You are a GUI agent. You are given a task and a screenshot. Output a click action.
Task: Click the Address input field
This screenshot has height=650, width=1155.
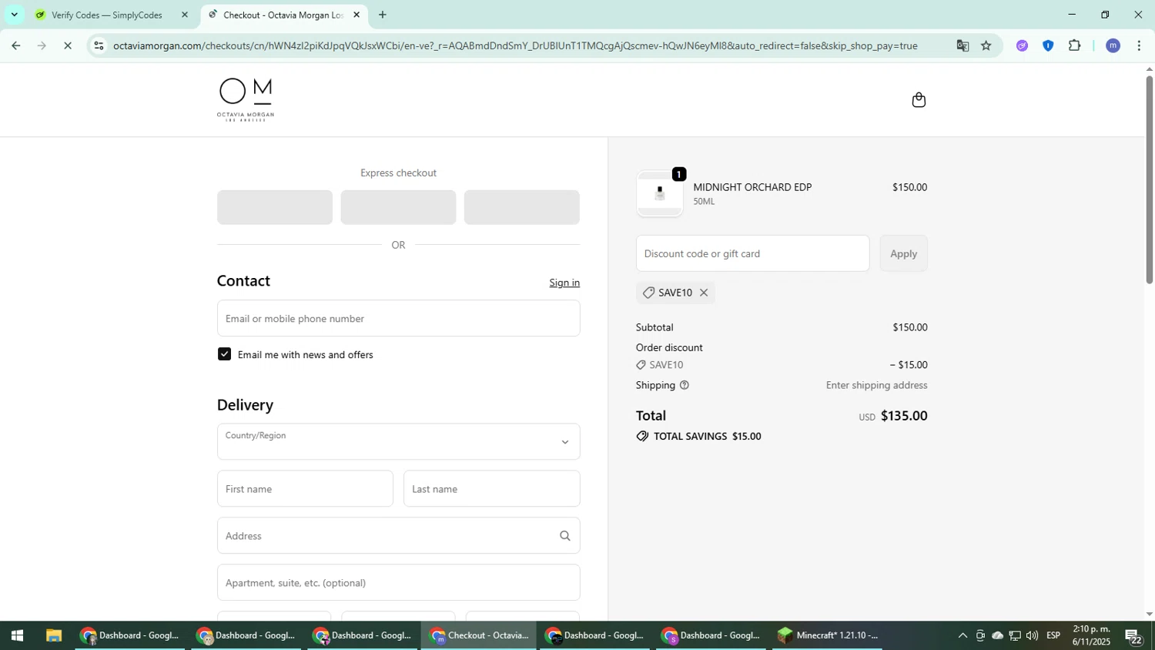(x=398, y=536)
